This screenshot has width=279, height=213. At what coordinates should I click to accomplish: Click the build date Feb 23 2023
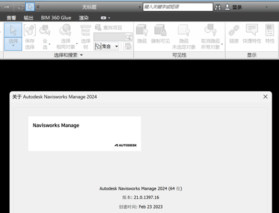point(151,207)
